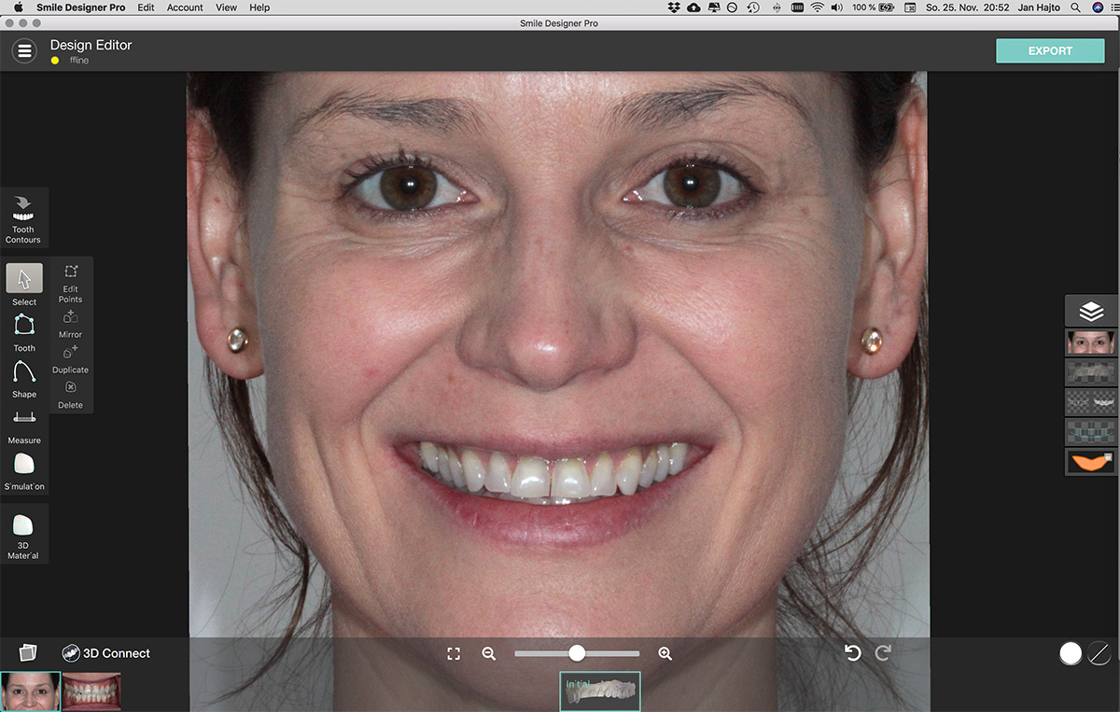This screenshot has height=712, width=1120.
Task: Select the solid white circle swatch
Action: [1071, 653]
